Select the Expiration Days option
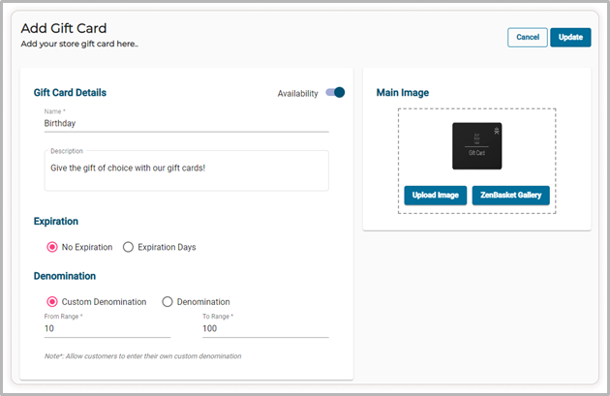 pos(128,247)
